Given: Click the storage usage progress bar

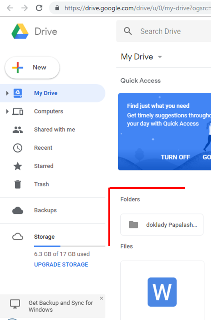Looking at the screenshot, I should [x=69, y=246].
